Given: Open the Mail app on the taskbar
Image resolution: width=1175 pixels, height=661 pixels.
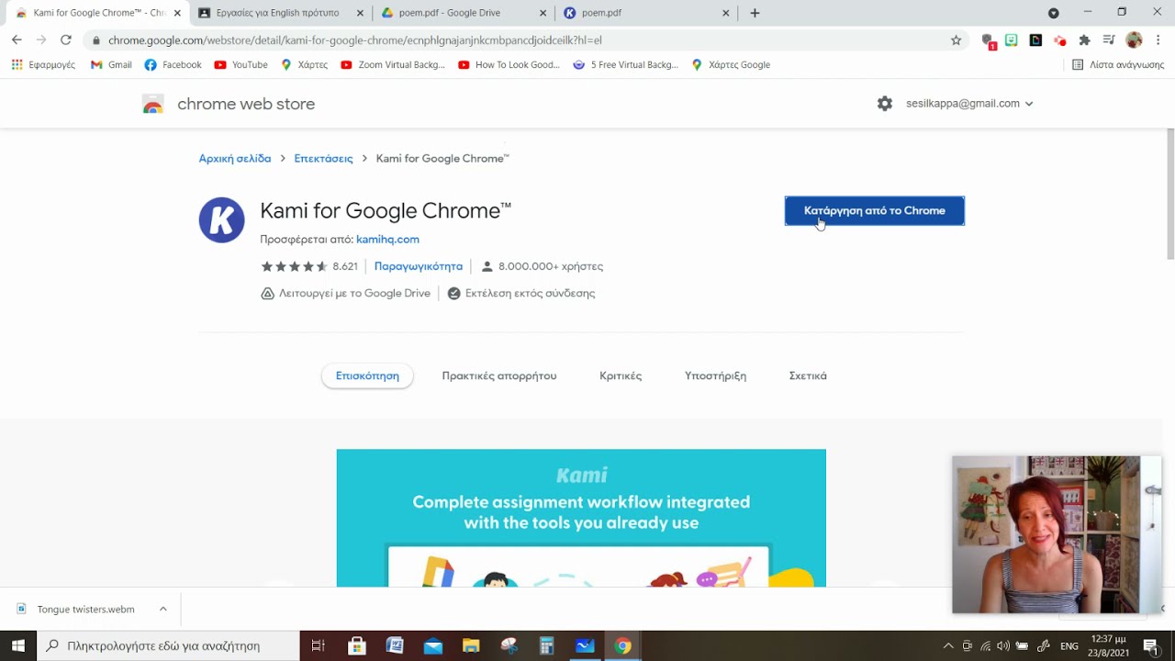Looking at the screenshot, I should point(433,645).
